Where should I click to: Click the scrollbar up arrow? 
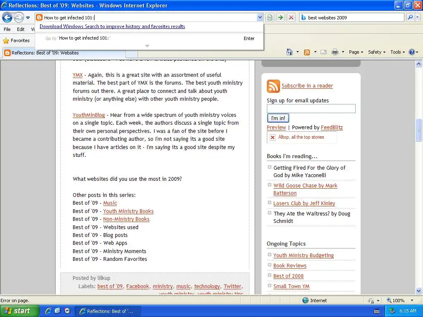coord(418,64)
